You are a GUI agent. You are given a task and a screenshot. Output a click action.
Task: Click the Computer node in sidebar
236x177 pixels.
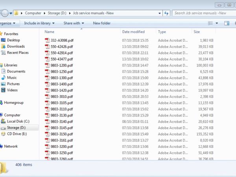click(x=12, y=115)
